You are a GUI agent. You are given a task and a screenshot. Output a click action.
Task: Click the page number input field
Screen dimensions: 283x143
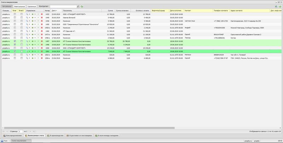click(x=21, y=131)
